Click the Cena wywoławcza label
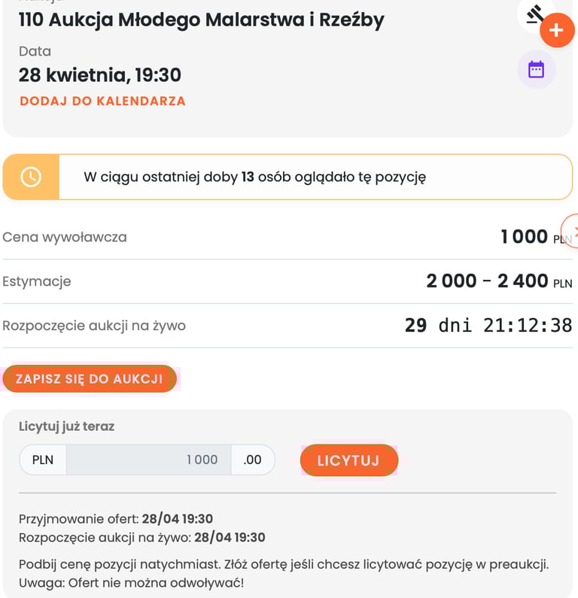This screenshot has width=578, height=598. (65, 237)
